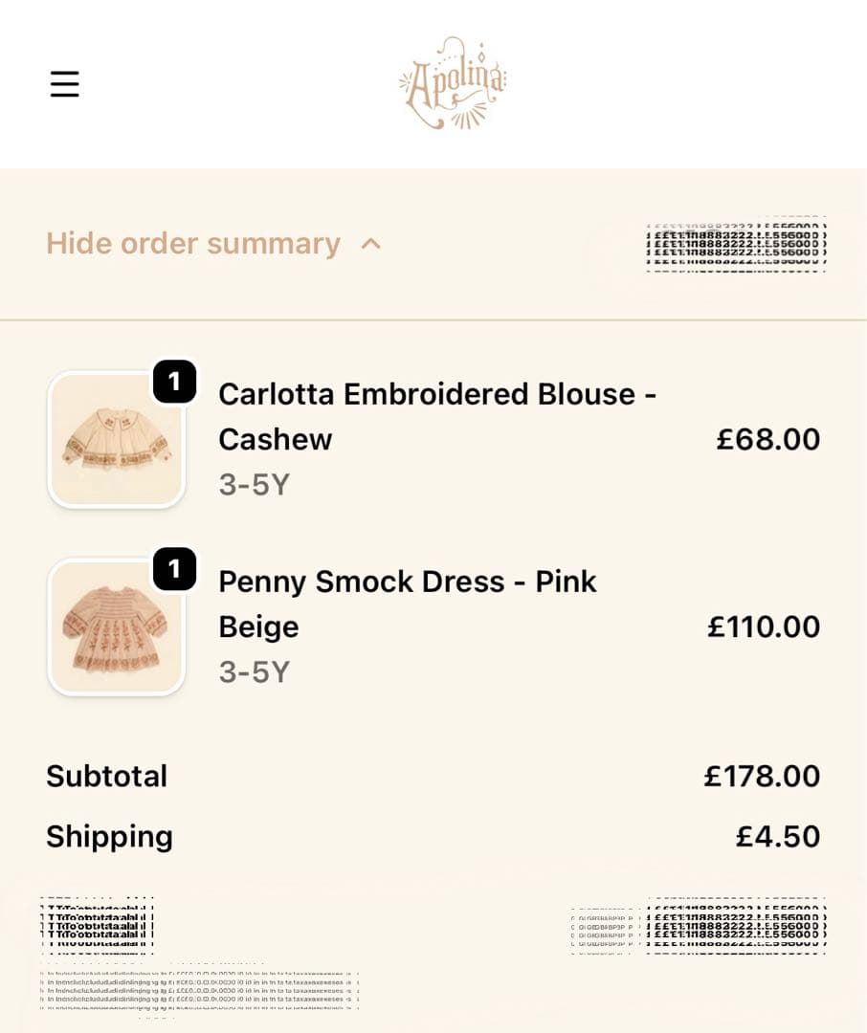Click the £178.00 subtotal amount
The width and height of the screenshot is (867, 1033).
click(x=762, y=776)
